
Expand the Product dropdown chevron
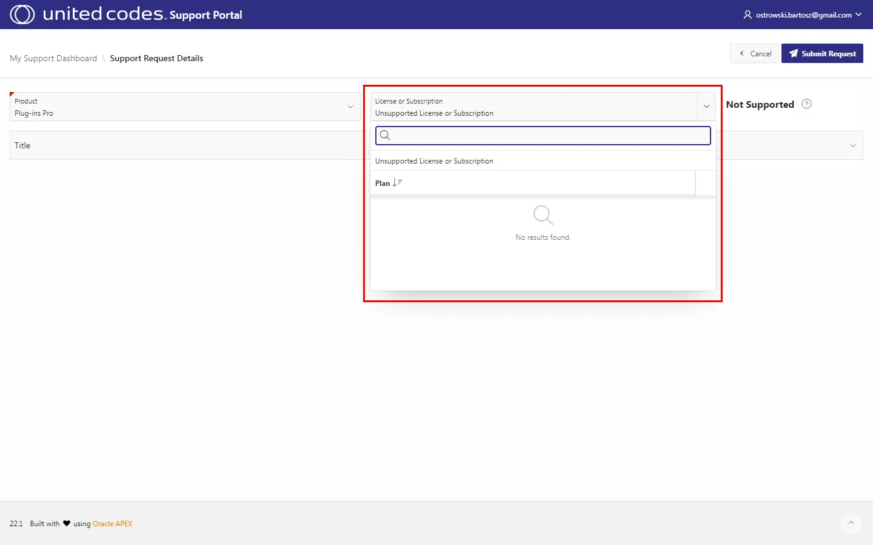[350, 107]
